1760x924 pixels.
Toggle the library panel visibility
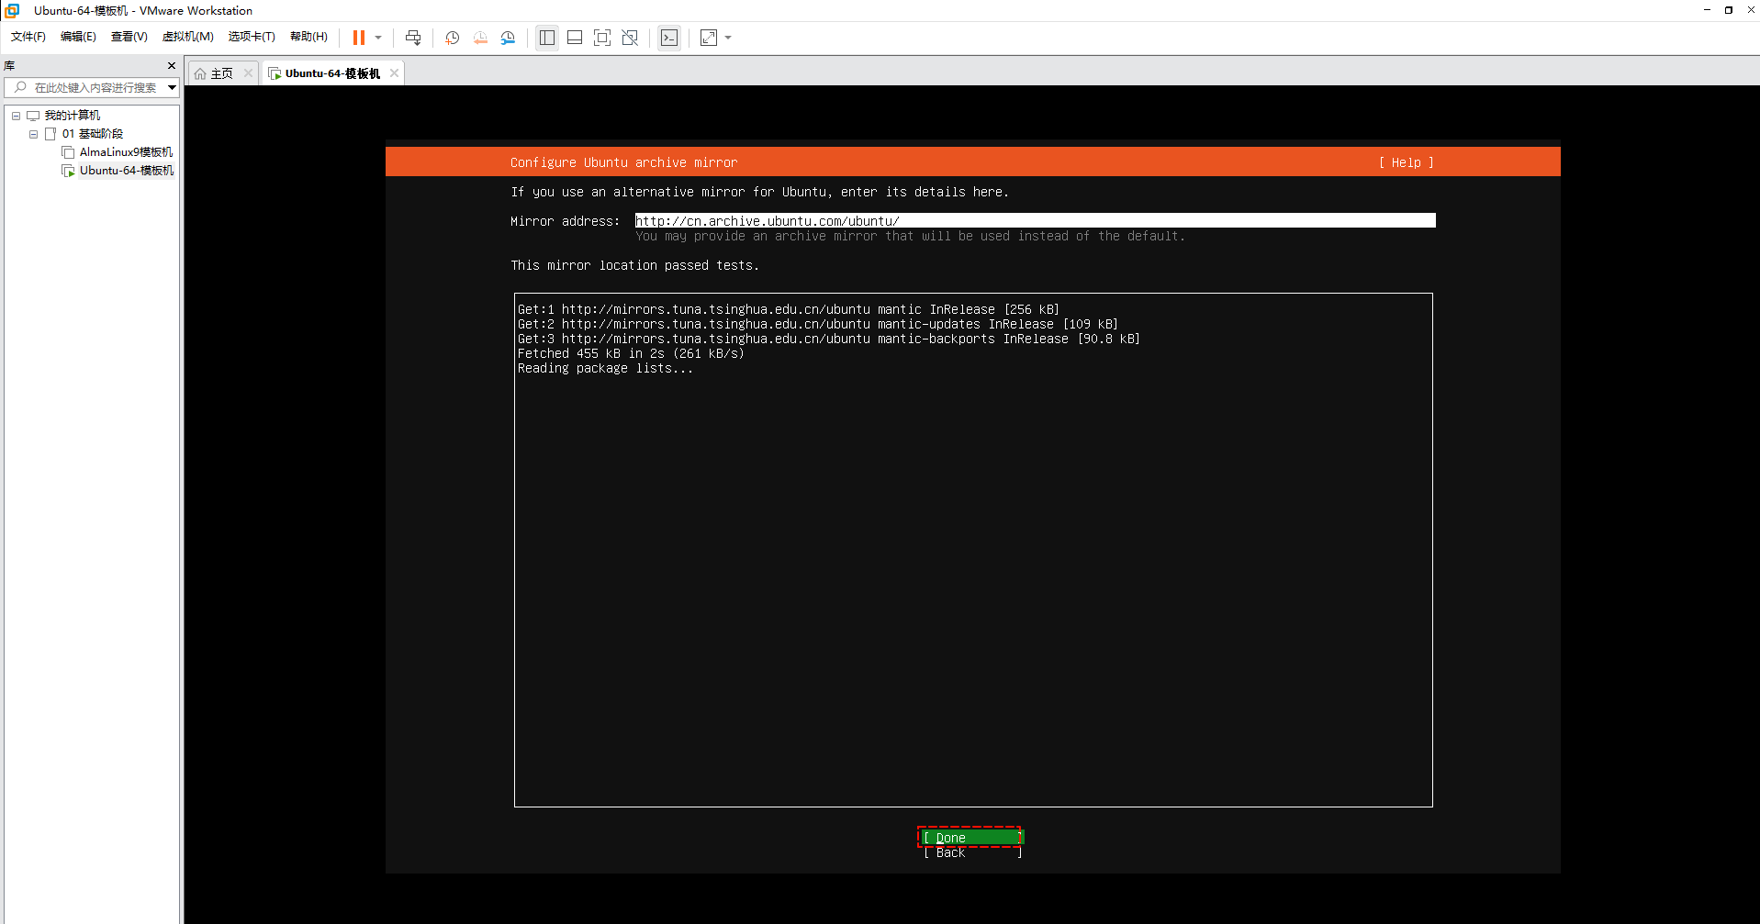[547, 38]
